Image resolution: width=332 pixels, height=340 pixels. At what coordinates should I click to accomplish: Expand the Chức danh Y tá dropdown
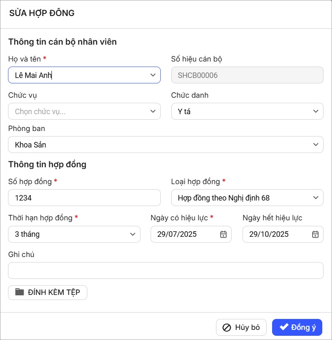click(247, 111)
